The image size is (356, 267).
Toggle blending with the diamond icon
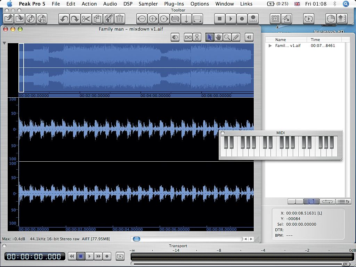click(175, 37)
